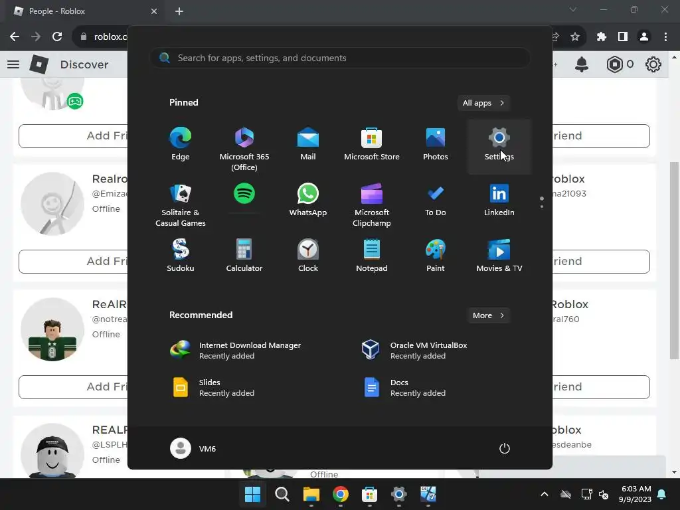Select the People - Roblox tab
Screen dimensions: 680x510
(85, 11)
